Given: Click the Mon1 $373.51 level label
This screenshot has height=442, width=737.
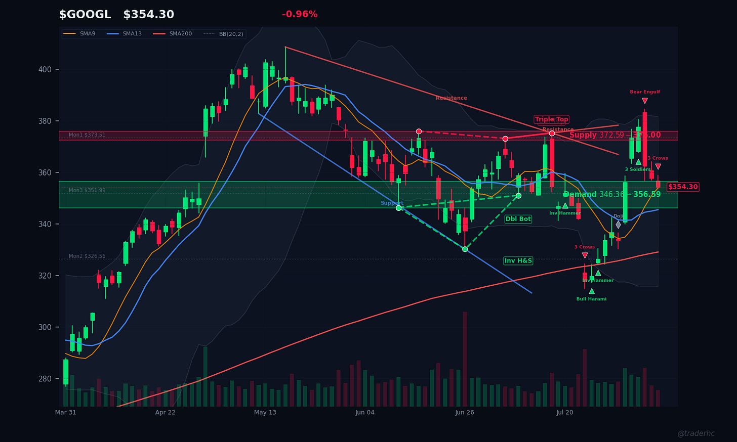Looking at the screenshot, I should tap(87, 135).
